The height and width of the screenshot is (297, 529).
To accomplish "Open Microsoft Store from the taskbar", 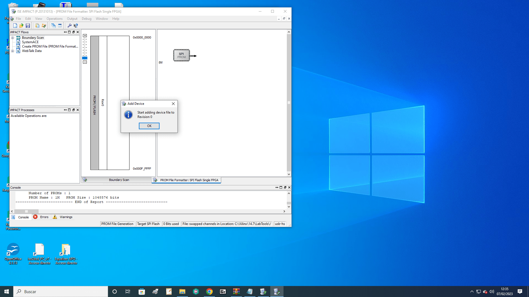I will pos(142,291).
